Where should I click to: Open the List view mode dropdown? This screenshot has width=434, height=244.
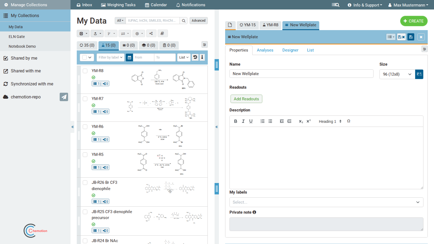[184, 57]
